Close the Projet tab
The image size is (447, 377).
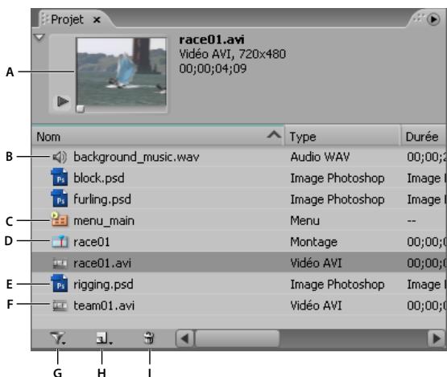(97, 20)
